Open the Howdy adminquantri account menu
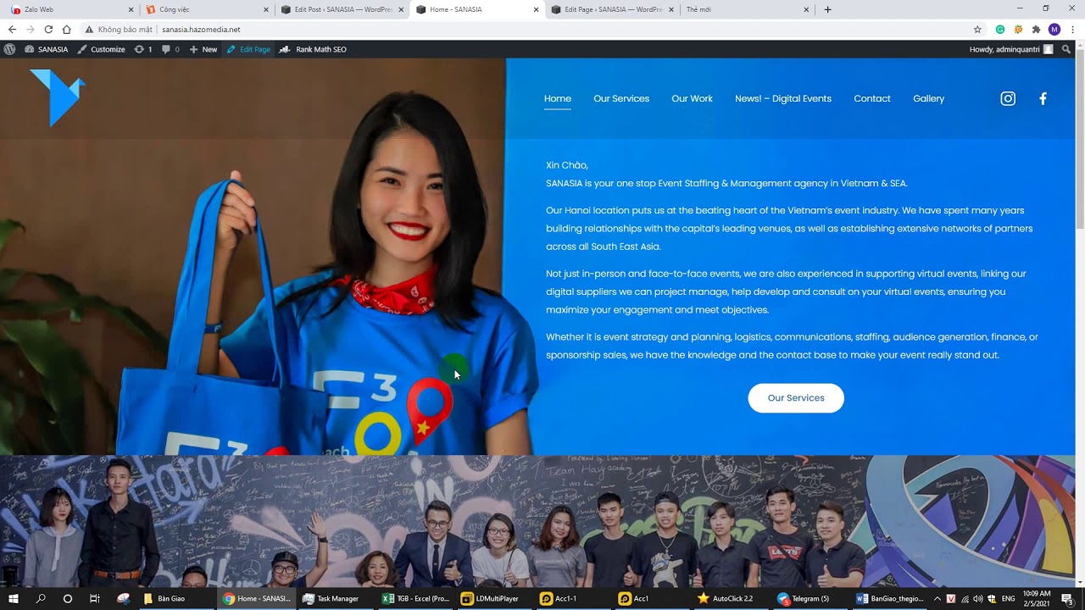 point(1010,49)
